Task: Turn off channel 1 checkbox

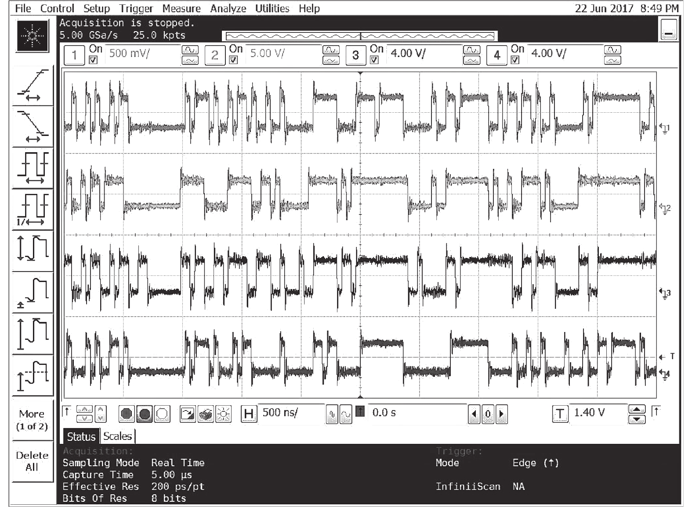Action: (x=93, y=60)
